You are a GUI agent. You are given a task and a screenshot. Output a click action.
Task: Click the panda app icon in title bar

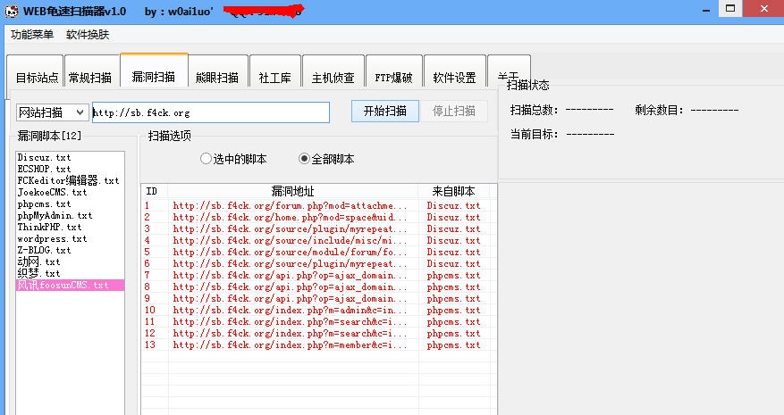click(12, 11)
